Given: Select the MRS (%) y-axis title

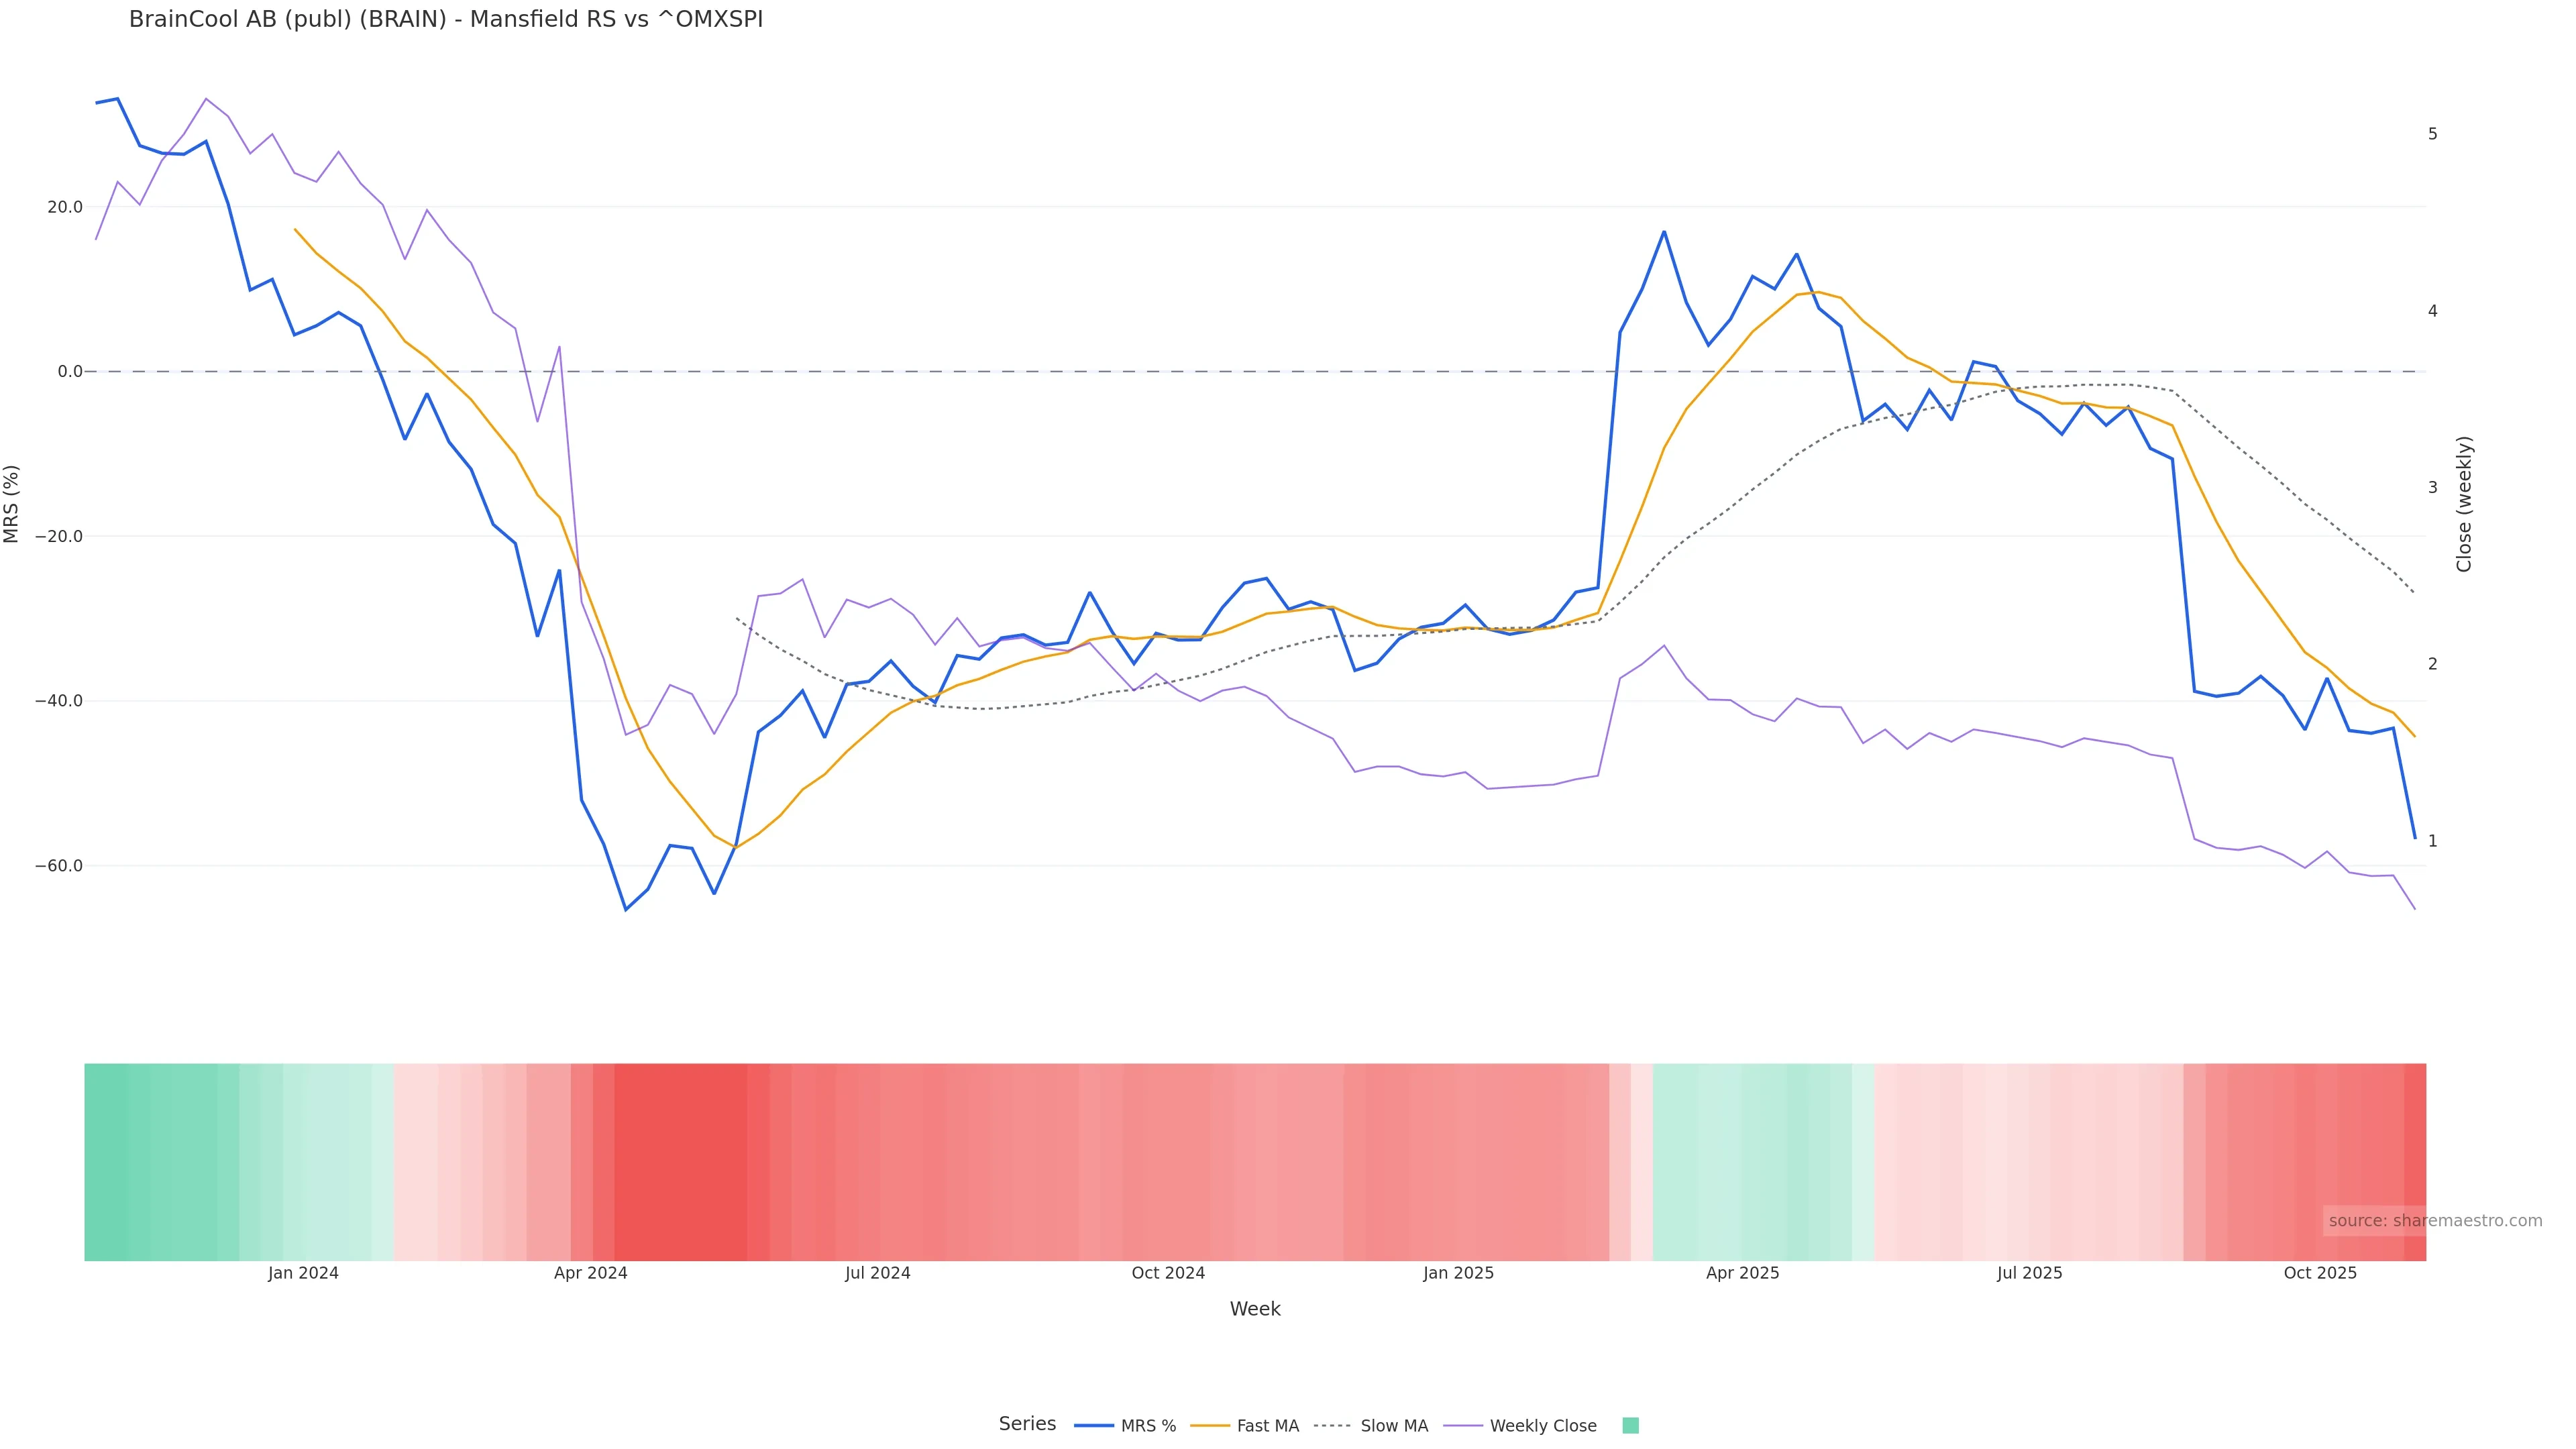Looking at the screenshot, I should click(x=12, y=504).
